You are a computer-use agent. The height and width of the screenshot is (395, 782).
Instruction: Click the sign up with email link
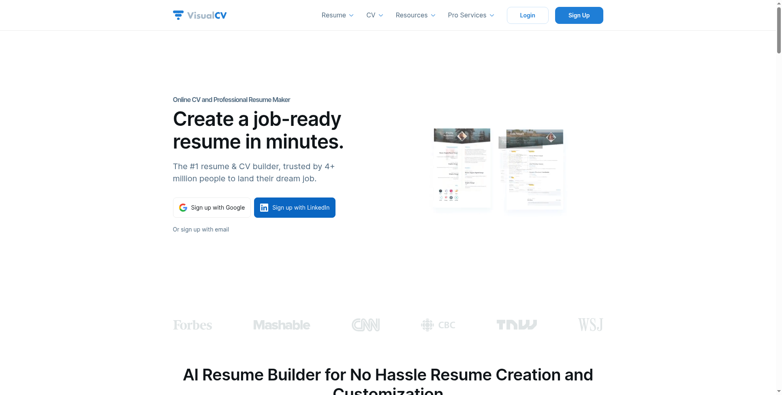tap(201, 229)
